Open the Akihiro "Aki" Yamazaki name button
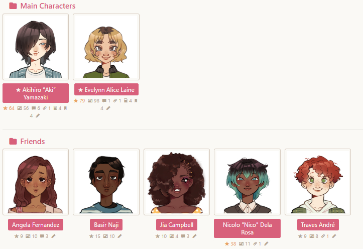 tap(36, 93)
